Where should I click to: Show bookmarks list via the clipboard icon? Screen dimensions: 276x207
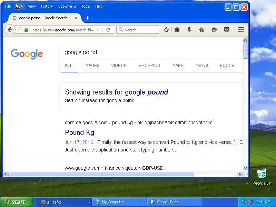[x=177, y=30]
